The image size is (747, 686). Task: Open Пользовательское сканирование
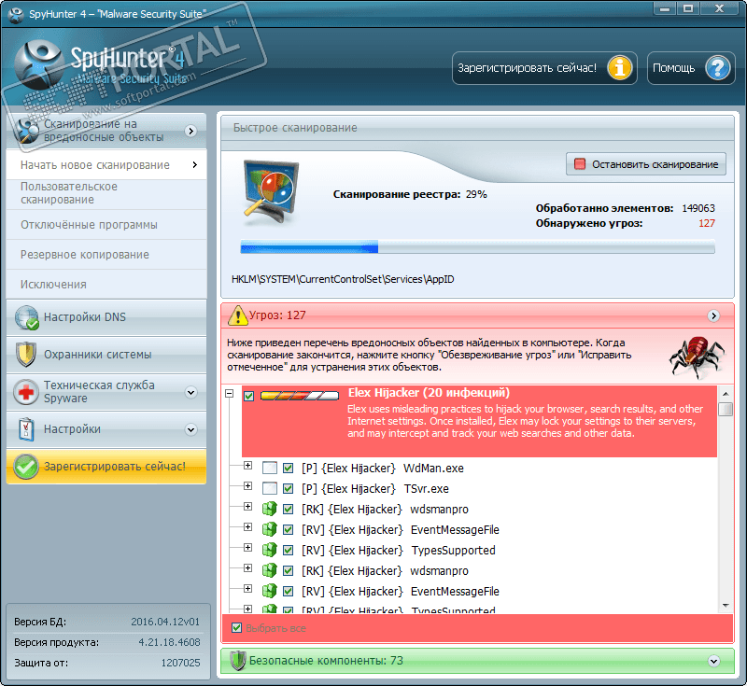click(106, 193)
